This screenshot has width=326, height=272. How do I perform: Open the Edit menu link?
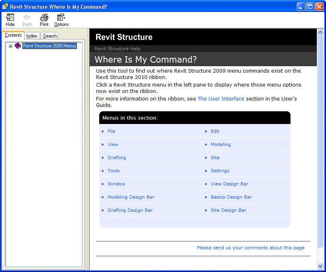pos(215,131)
